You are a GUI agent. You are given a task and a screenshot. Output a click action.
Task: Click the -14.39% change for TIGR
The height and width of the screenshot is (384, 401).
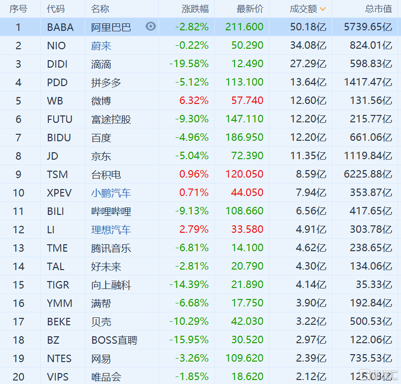pos(189,284)
